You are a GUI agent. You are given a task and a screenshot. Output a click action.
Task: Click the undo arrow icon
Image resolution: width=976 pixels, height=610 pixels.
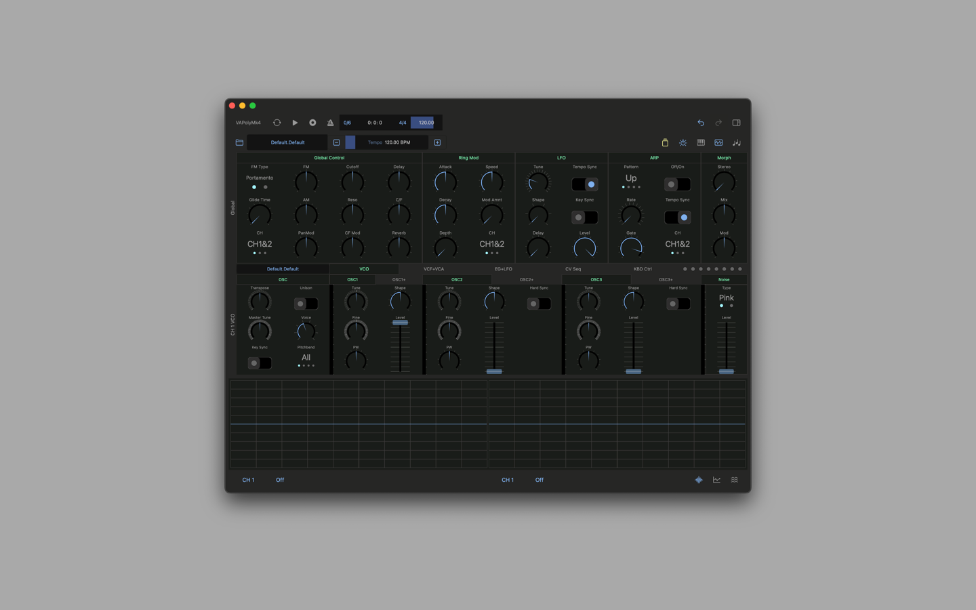pyautogui.click(x=701, y=123)
